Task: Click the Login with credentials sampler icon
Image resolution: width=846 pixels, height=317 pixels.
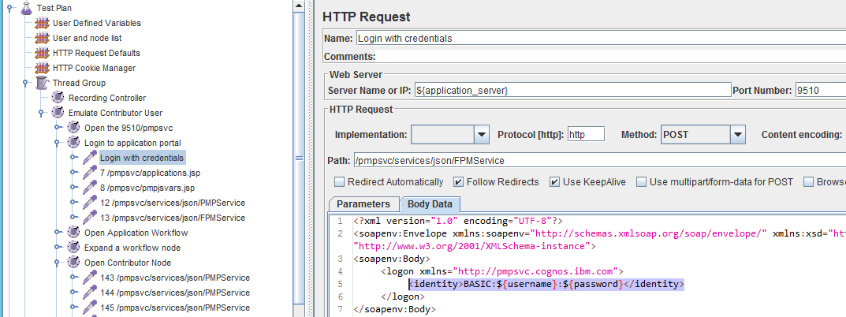Action: [90, 158]
